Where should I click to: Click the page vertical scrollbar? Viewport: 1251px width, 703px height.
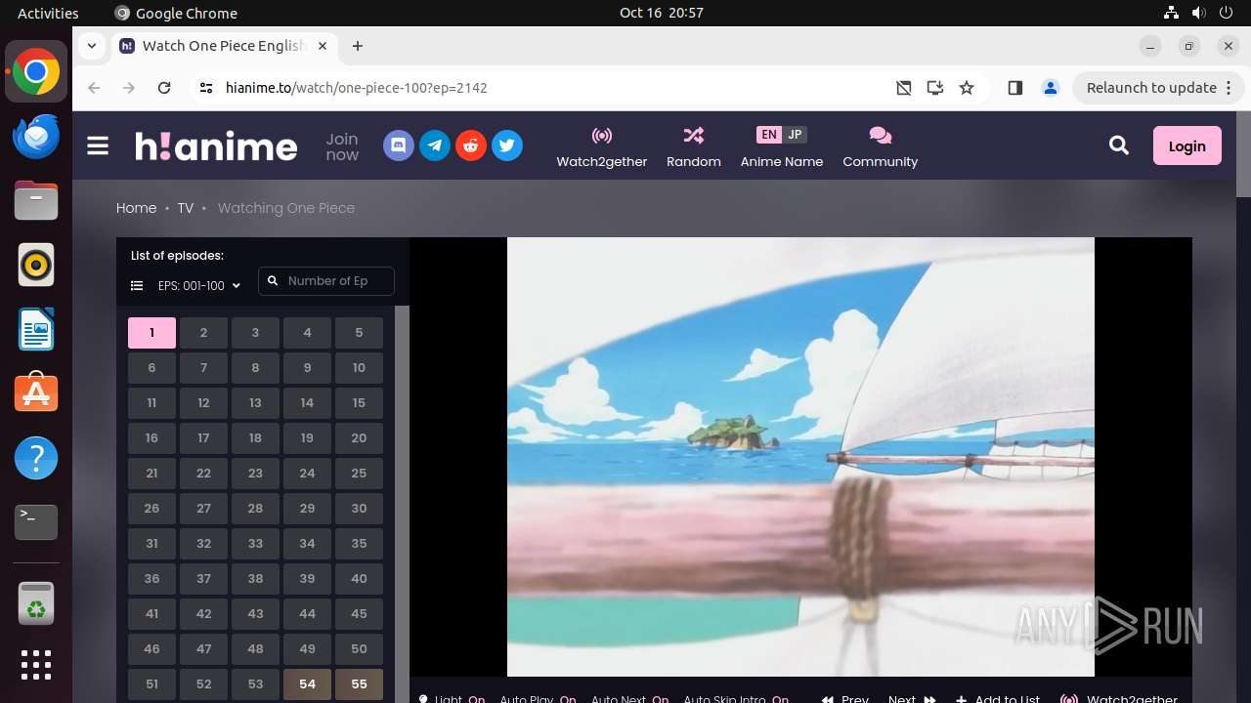[x=1243, y=153]
